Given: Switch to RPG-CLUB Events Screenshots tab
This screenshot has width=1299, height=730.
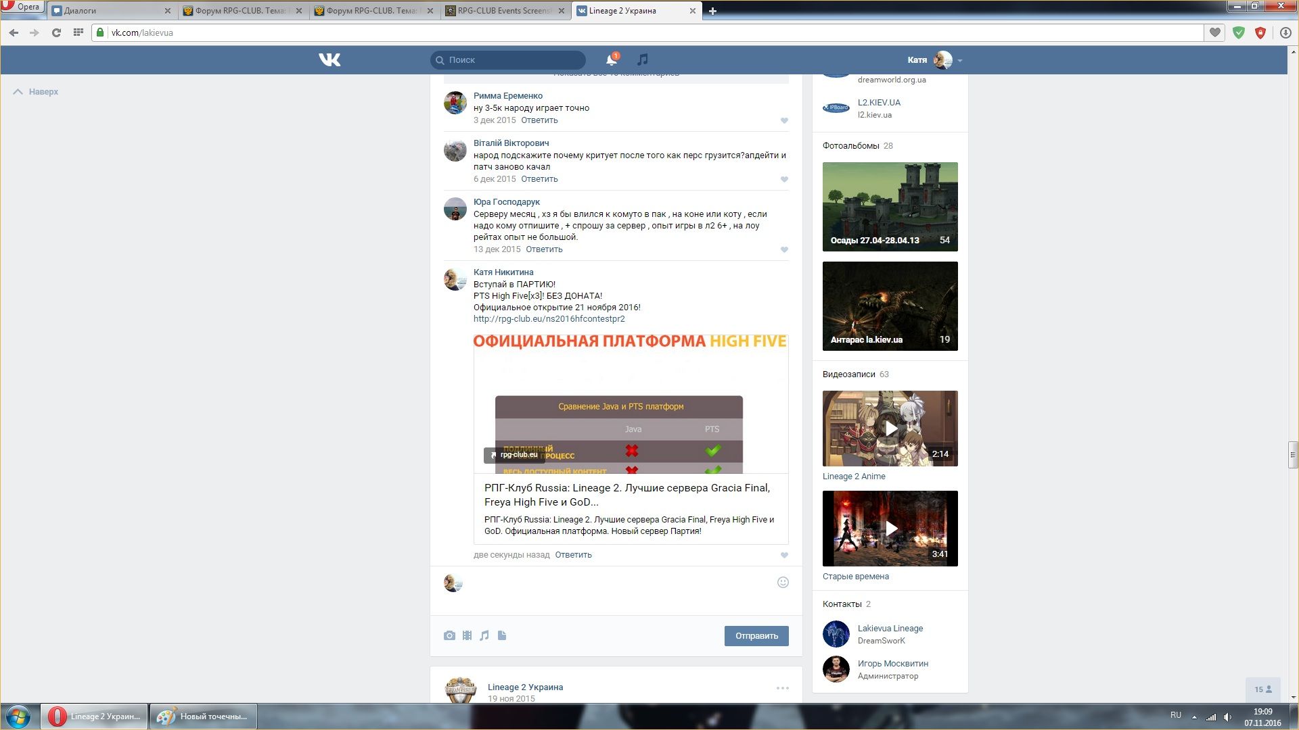Looking at the screenshot, I should (x=504, y=11).
